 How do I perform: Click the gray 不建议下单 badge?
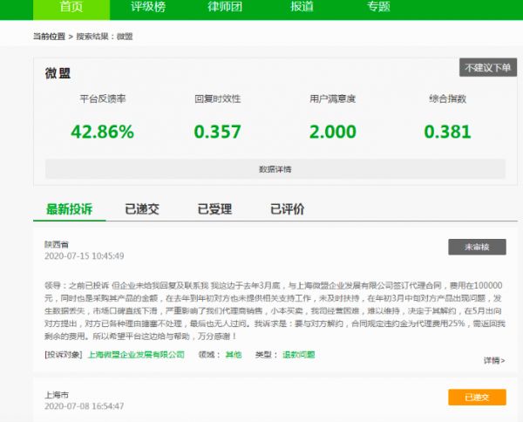[487, 68]
